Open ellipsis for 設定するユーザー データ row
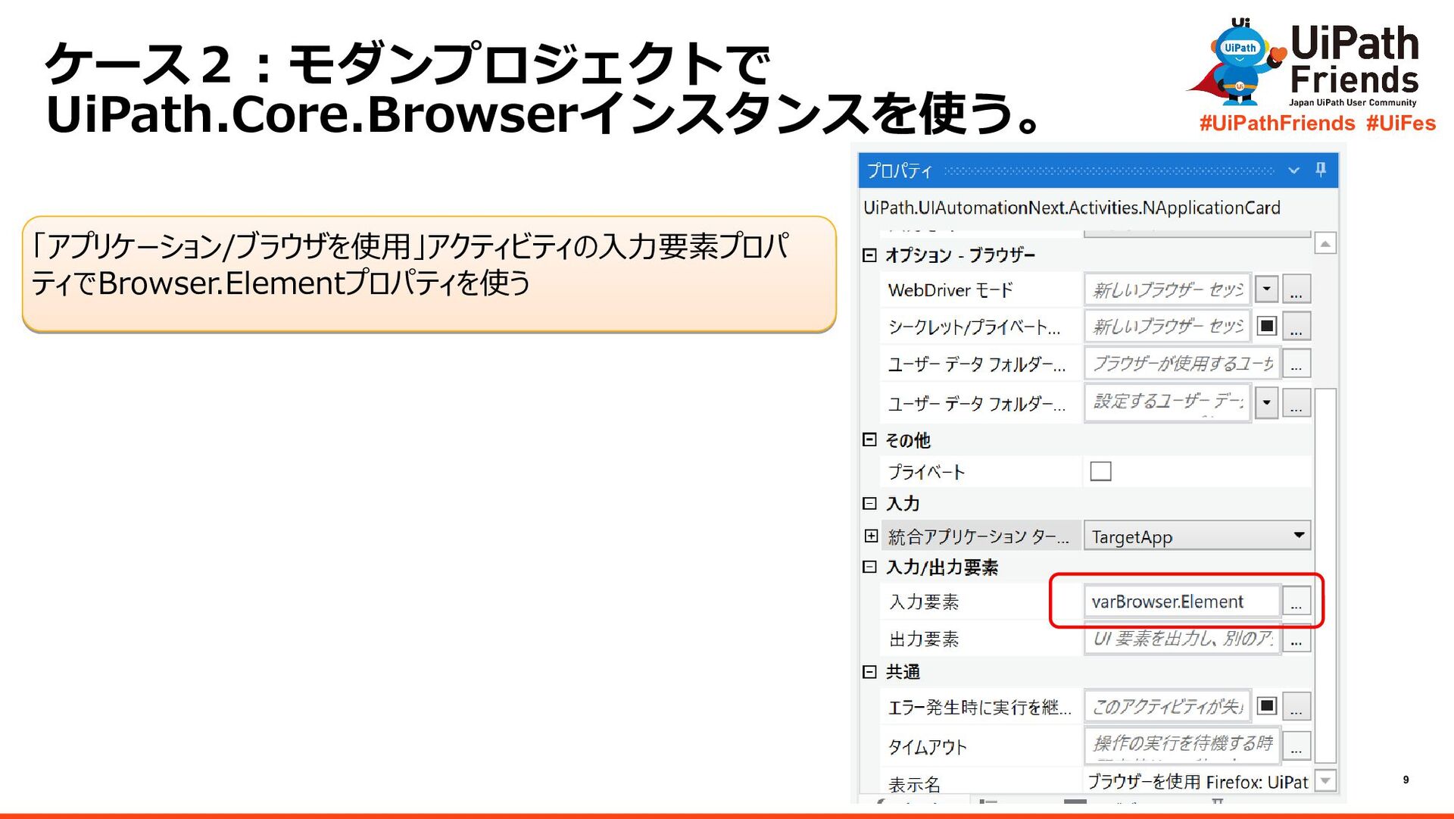Viewport: 1454px width, 819px height. pyautogui.click(x=1296, y=402)
